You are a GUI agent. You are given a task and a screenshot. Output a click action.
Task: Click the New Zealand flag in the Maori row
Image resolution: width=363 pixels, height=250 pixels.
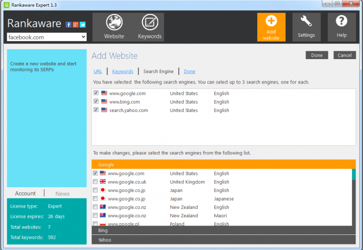(x=103, y=215)
